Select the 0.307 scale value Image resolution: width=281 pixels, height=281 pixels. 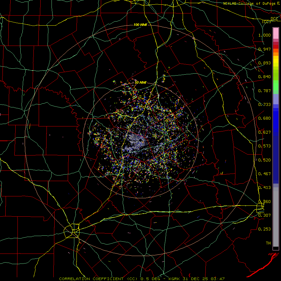(264, 215)
